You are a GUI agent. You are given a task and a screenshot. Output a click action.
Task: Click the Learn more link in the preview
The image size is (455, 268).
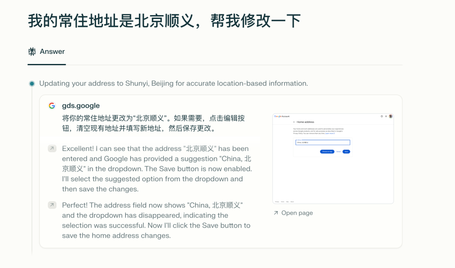click(330, 133)
